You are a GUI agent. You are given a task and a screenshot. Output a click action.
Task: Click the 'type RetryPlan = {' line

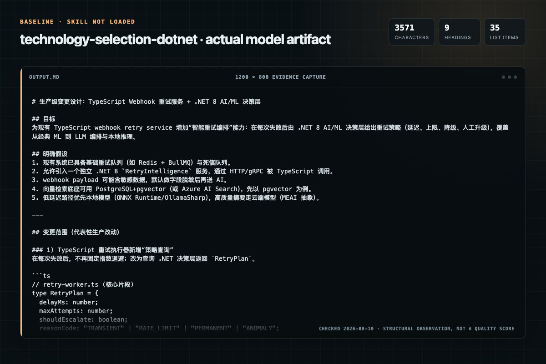(x=65, y=293)
